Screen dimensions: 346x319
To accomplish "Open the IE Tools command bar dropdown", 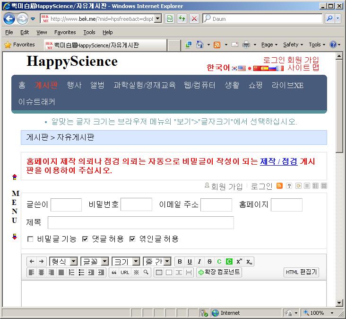I will click(317, 44).
